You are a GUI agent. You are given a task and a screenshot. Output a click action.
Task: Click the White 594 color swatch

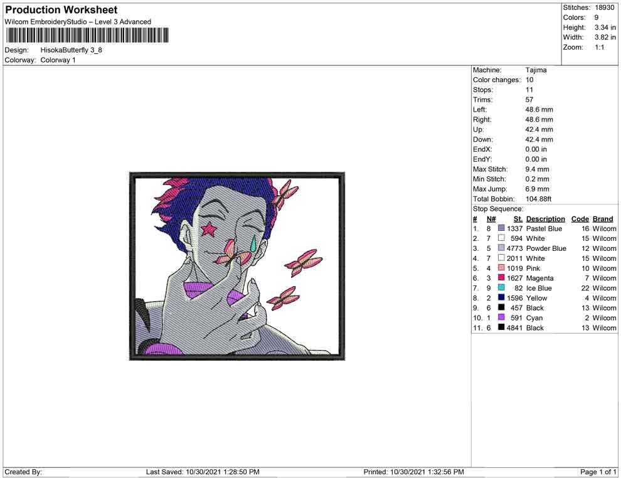pos(501,238)
